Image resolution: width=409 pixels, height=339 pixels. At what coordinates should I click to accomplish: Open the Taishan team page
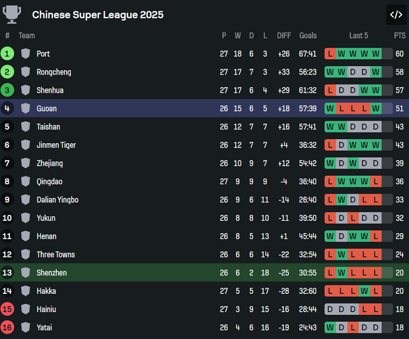48,126
